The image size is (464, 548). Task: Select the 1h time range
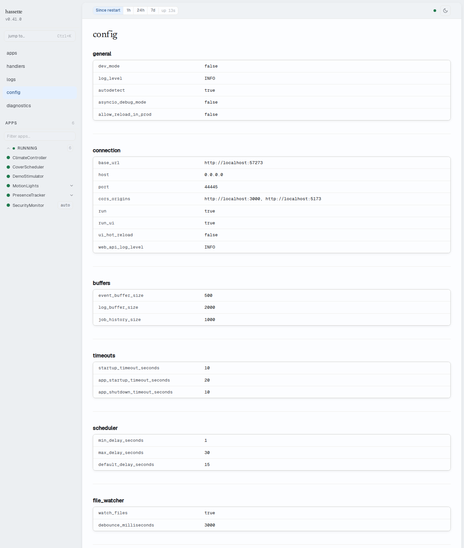click(128, 10)
